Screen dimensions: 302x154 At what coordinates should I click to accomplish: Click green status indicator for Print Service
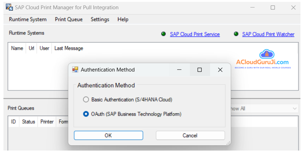point(163,34)
